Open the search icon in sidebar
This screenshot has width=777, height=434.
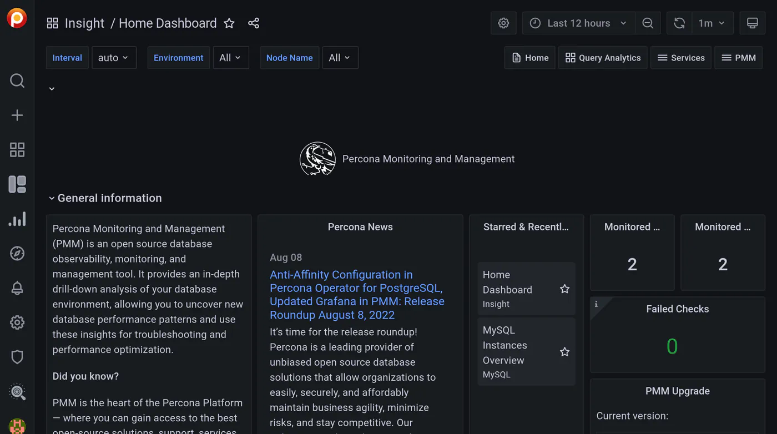(x=17, y=80)
